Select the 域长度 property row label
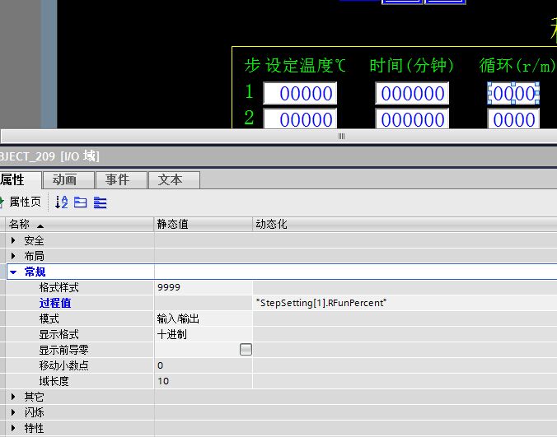557x437 pixels. click(x=54, y=381)
